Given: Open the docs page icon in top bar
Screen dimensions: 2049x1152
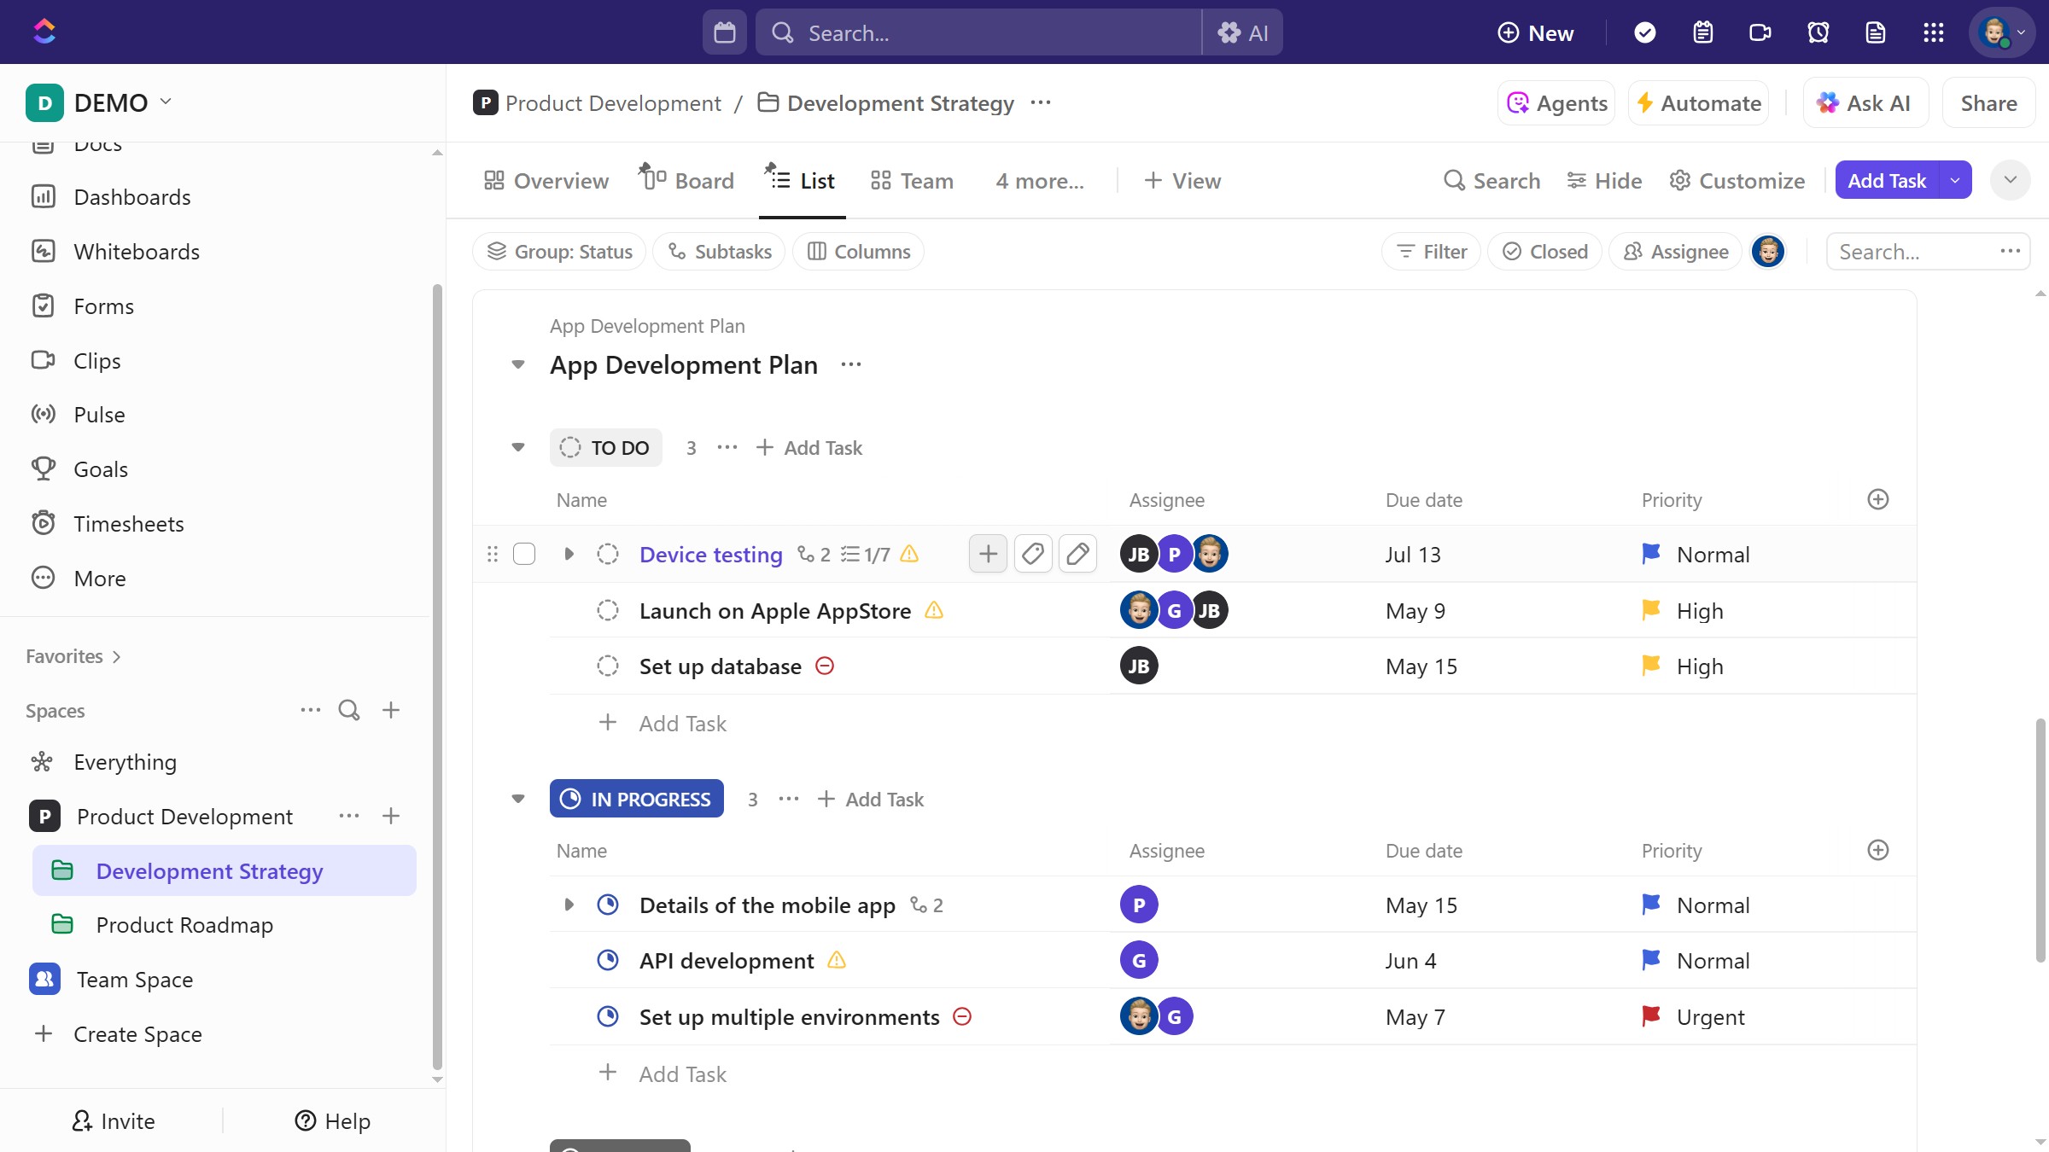Looking at the screenshot, I should tap(1876, 32).
